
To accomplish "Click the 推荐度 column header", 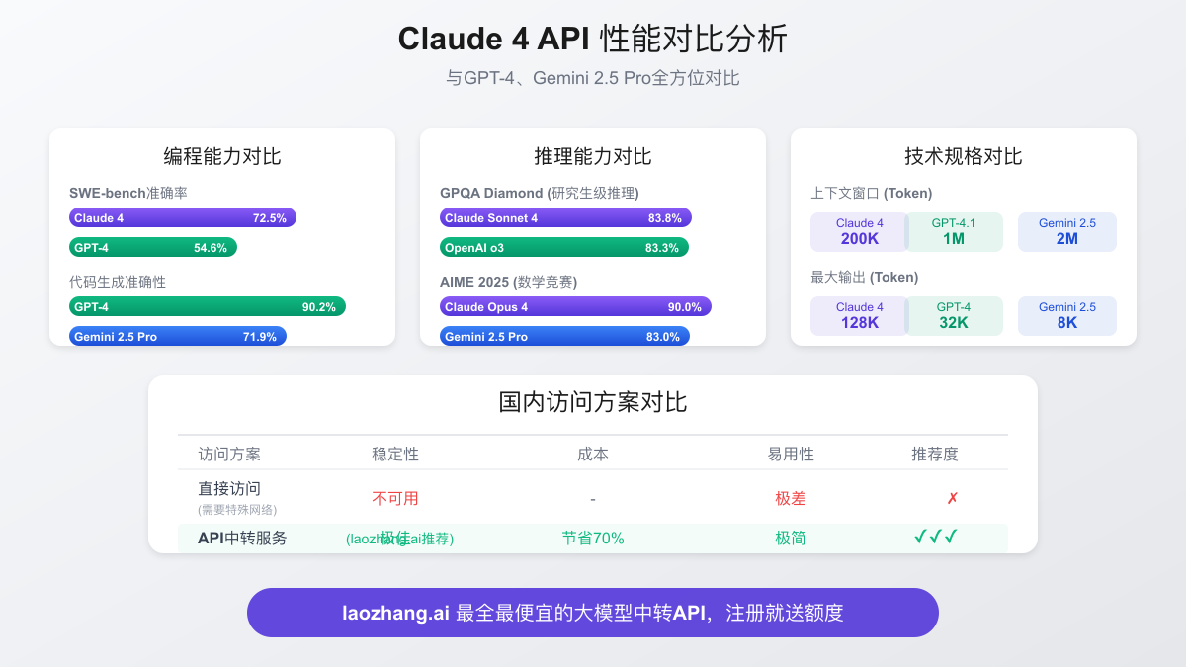I will (x=935, y=455).
